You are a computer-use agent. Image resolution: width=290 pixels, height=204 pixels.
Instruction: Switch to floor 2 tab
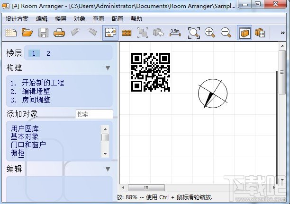[48, 53]
